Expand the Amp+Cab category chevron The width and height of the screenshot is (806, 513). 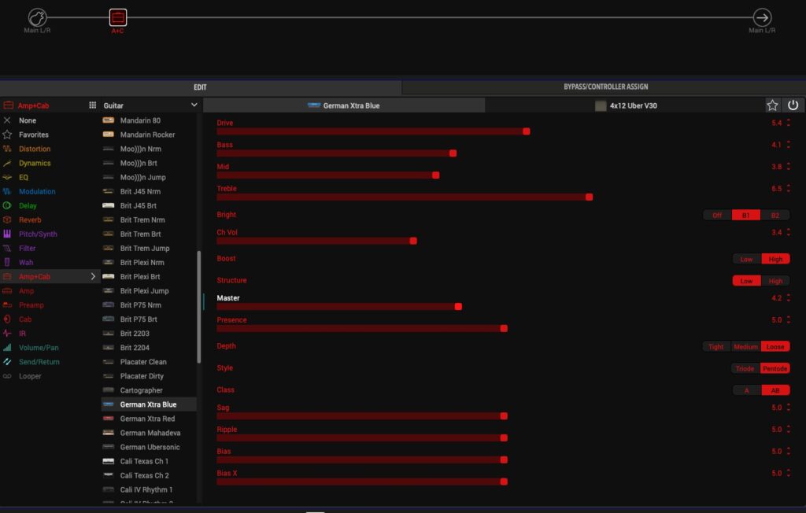click(x=94, y=277)
